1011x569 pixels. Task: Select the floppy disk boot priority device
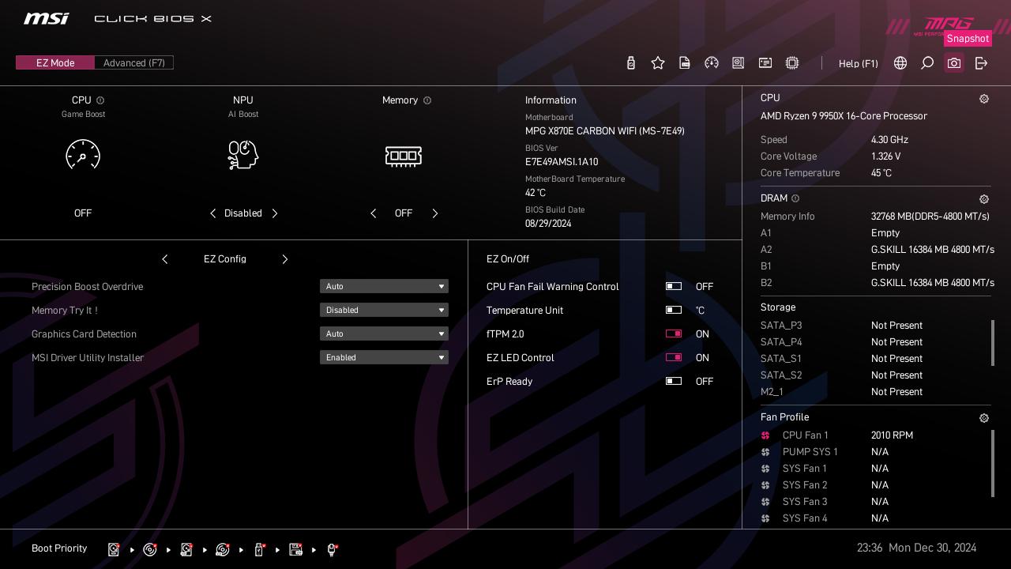tap(295, 549)
